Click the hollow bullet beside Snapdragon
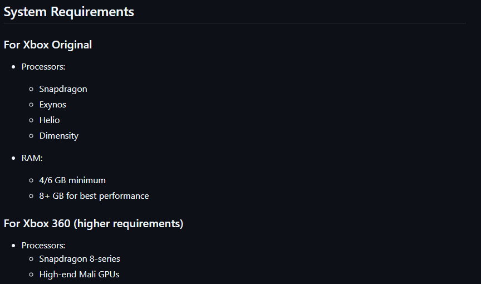This screenshot has width=481, height=284. 31,89
